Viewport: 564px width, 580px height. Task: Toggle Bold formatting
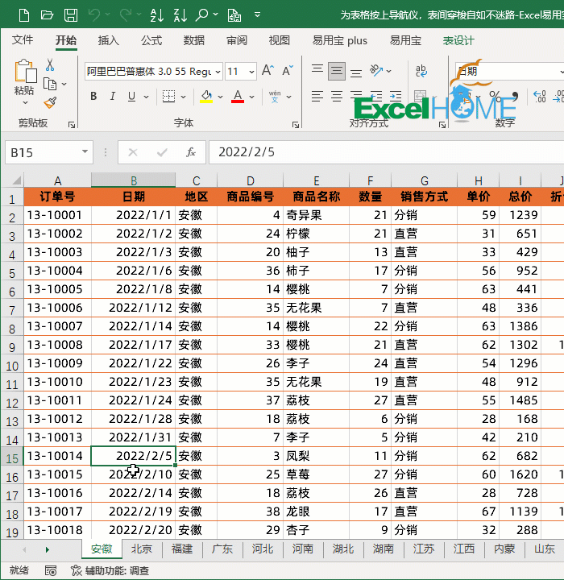pyautogui.click(x=93, y=96)
